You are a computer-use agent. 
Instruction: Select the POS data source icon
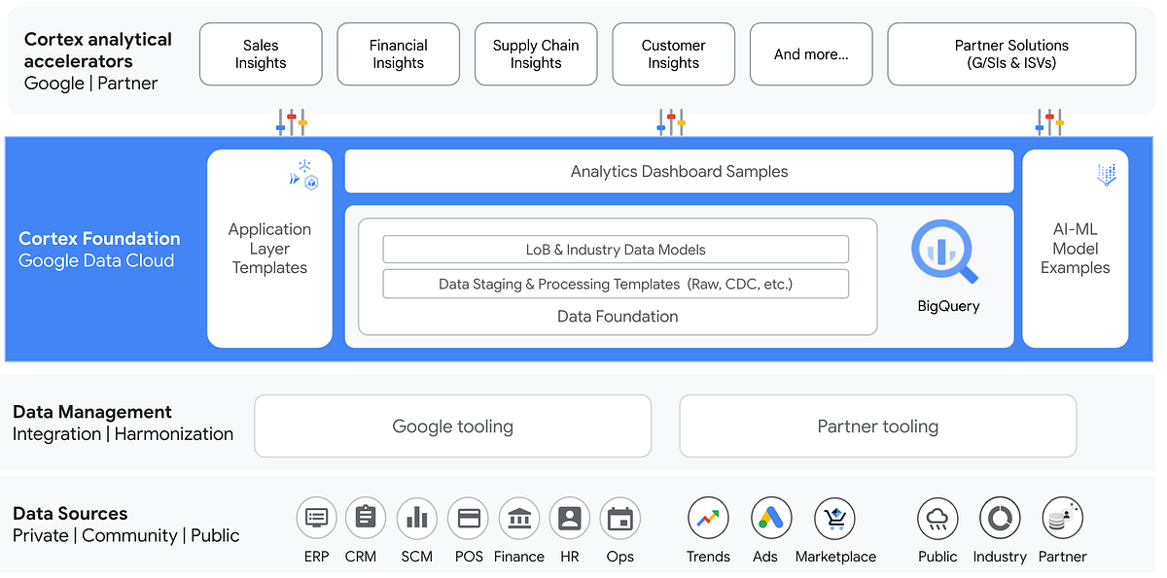[x=468, y=518]
